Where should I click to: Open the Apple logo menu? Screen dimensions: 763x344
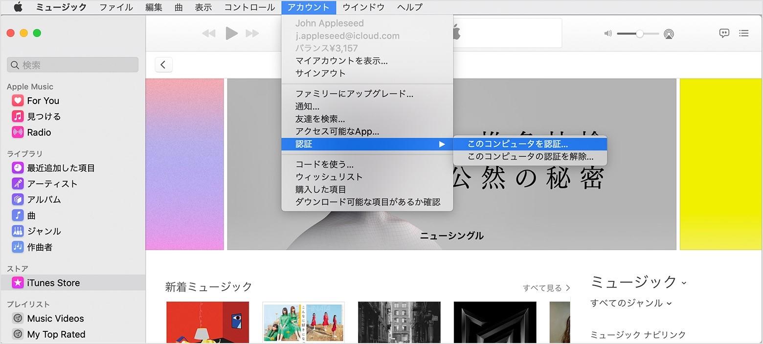pyautogui.click(x=18, y=7)
